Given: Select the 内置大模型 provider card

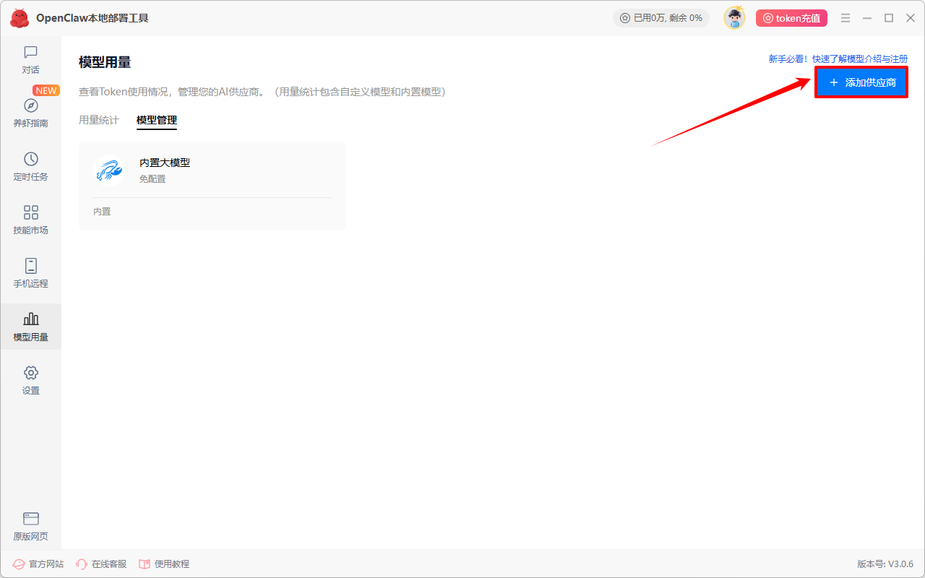Looking at the screenshot, I should [x=212, y=186].
